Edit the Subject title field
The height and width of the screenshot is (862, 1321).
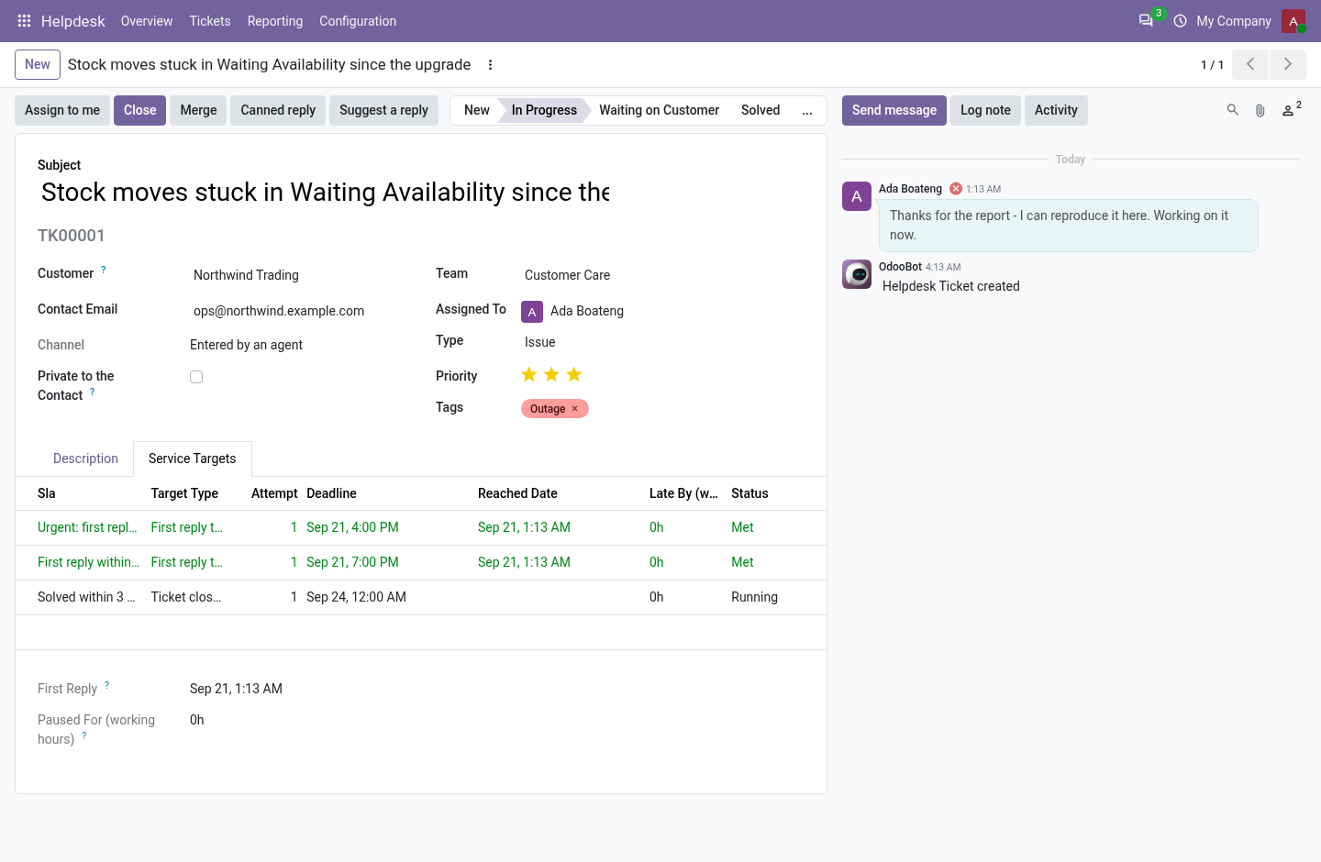pos(326,193)
